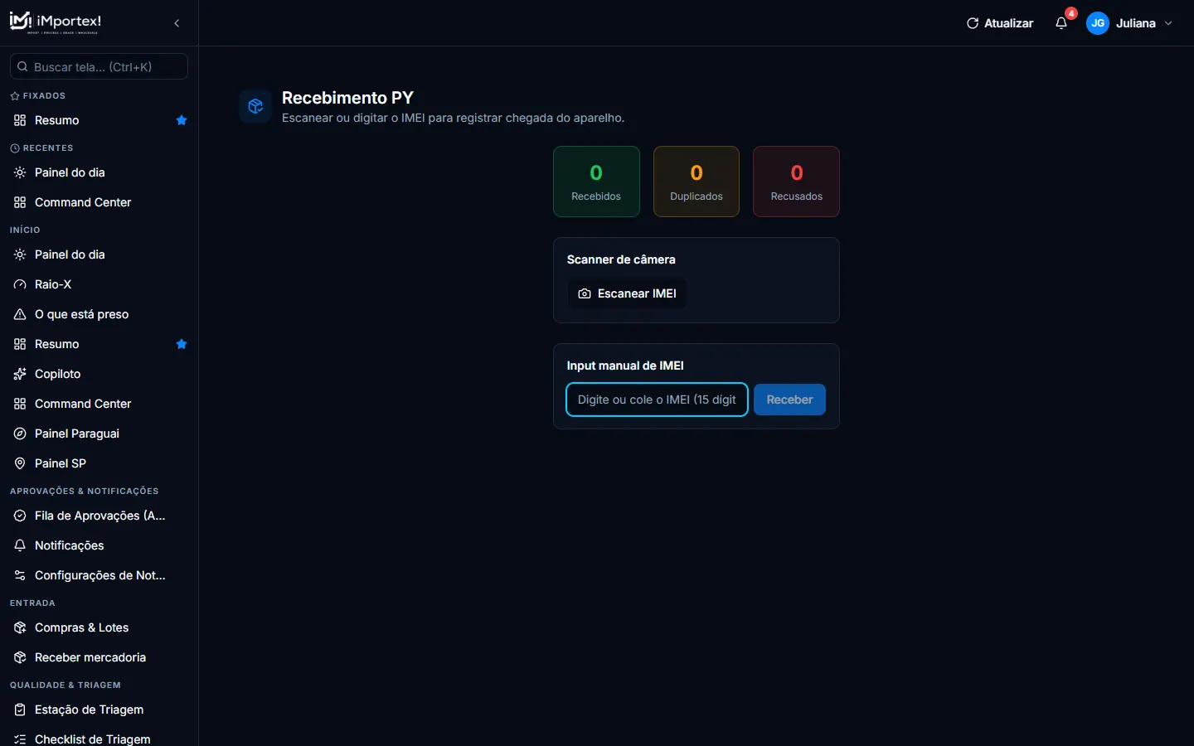This screenshot has height=746, width=1194.
Task: Focus the manual IMEI input field
Action: (x=657, y=400)
